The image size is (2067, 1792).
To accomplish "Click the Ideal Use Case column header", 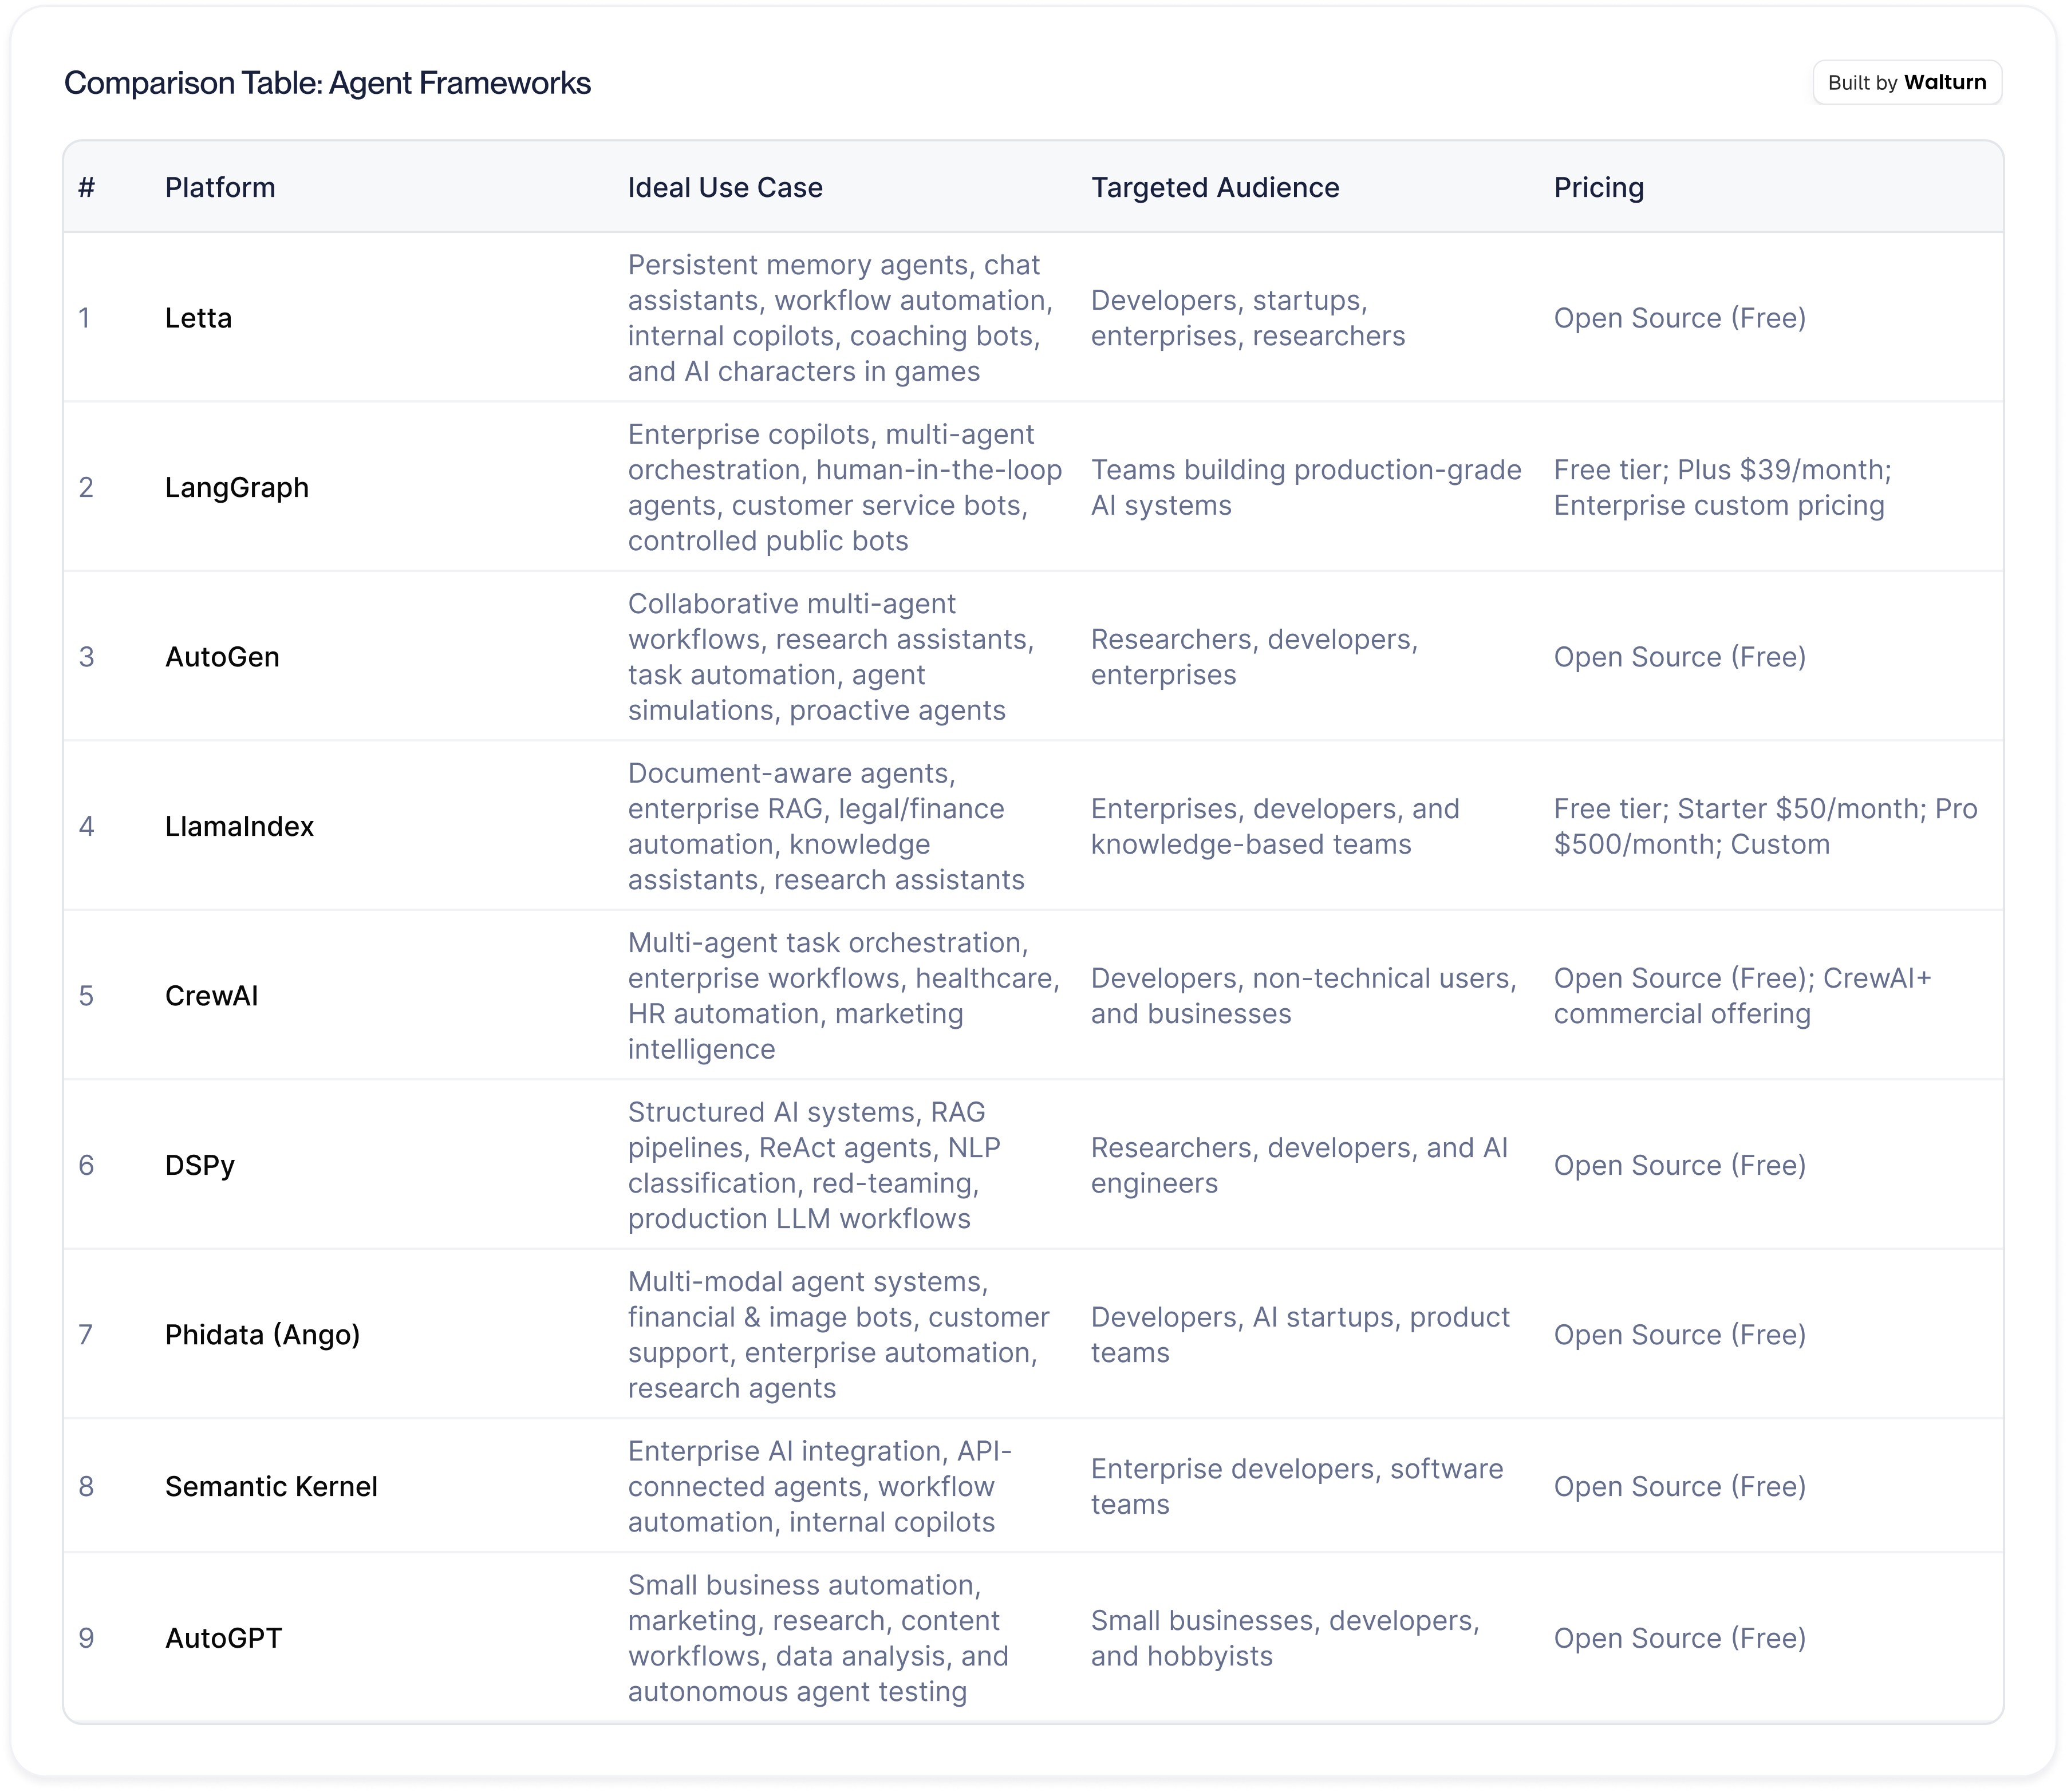I will (x=725, y=187).
